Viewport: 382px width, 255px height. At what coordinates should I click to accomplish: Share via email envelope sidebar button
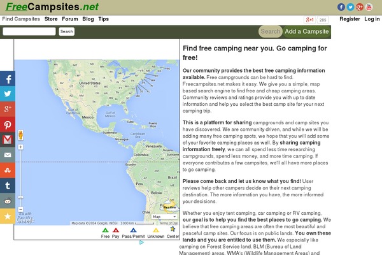click(8, 155)
